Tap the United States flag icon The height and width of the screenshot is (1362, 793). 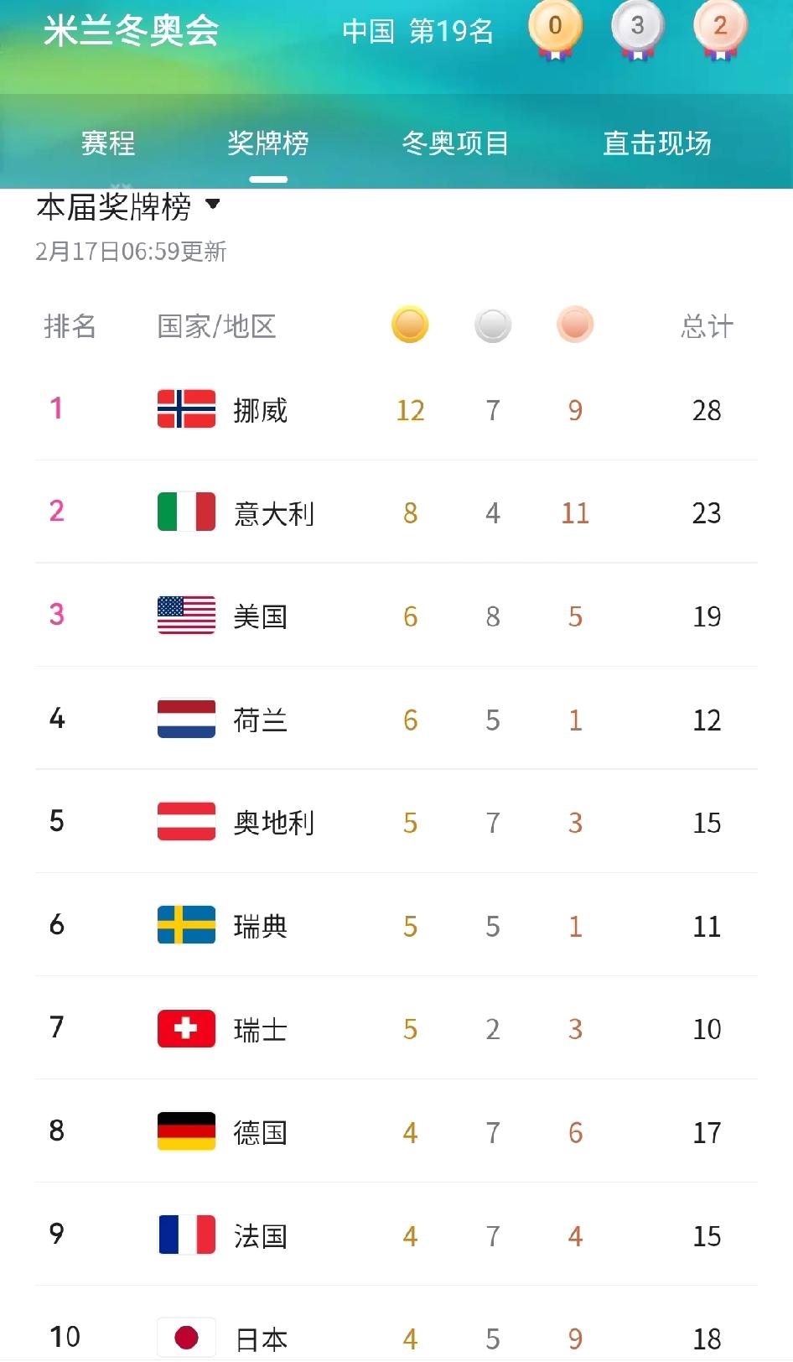pos(186,616)
